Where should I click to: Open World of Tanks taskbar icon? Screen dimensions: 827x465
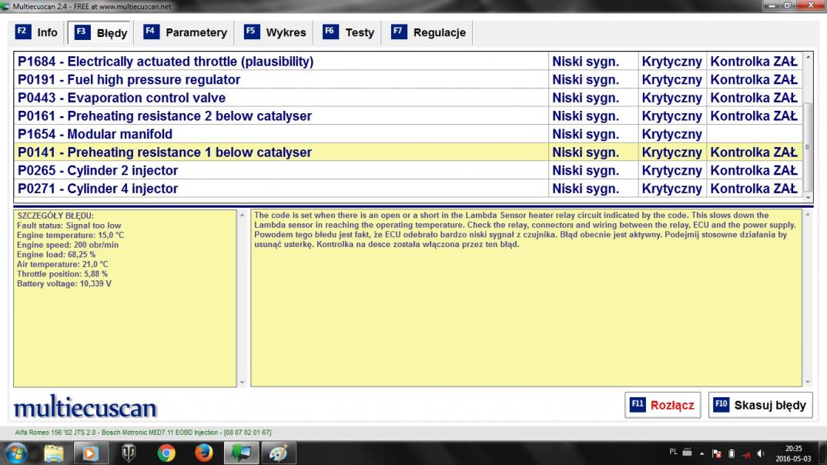(x=129, y=453)
